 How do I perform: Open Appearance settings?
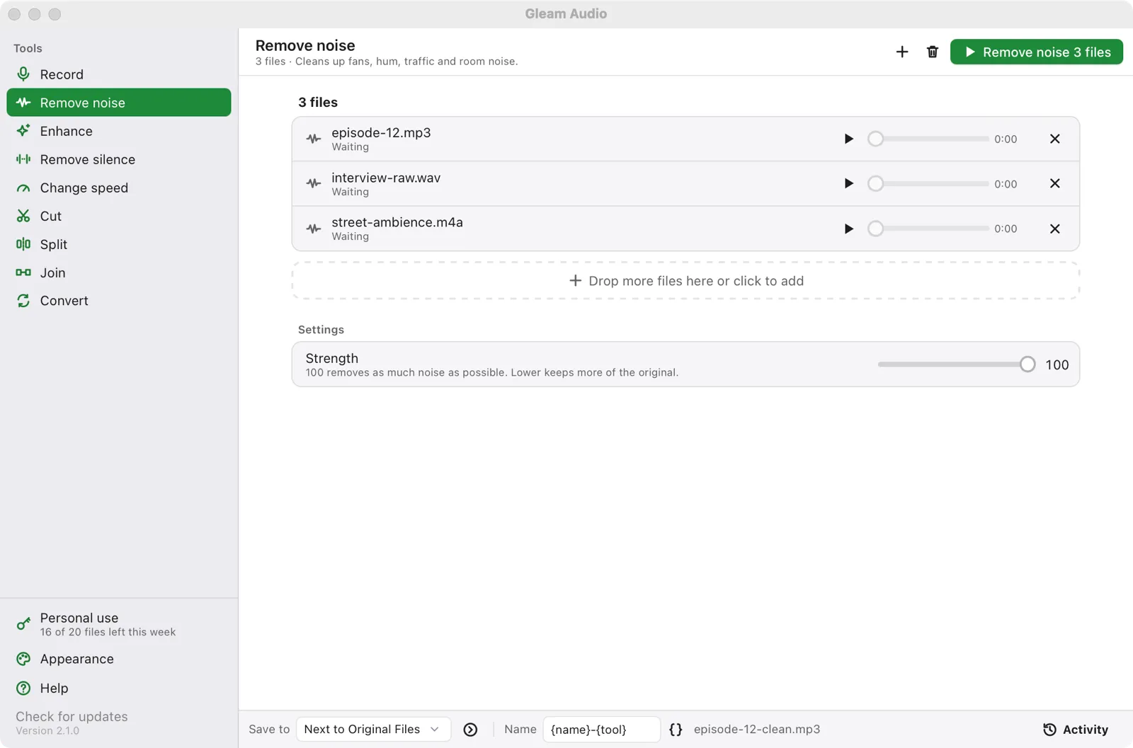118,659
